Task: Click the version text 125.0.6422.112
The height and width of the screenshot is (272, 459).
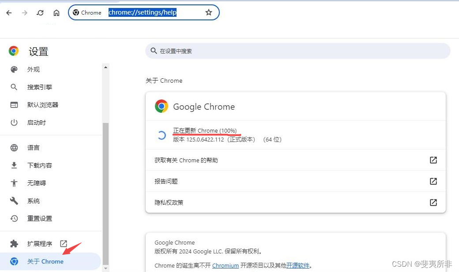Action: click(x=205, y=140)
